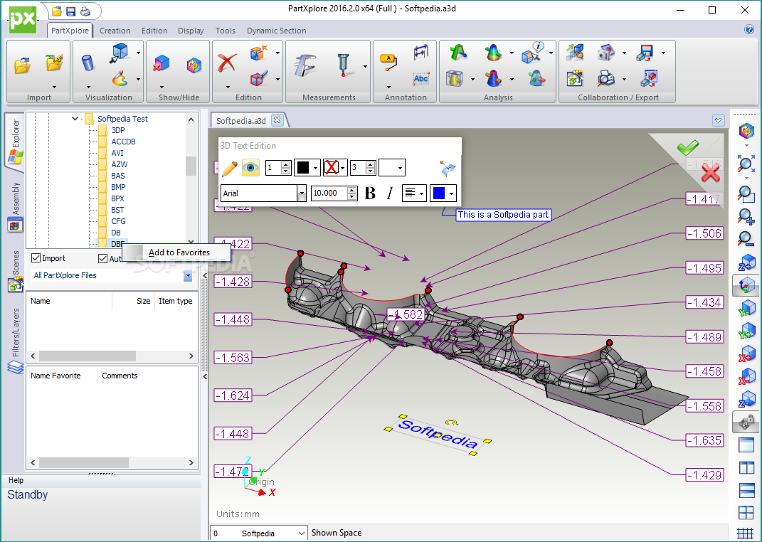Open the Edition ribbon tab
The image size is (762, 542).
[x=154, y=31]
